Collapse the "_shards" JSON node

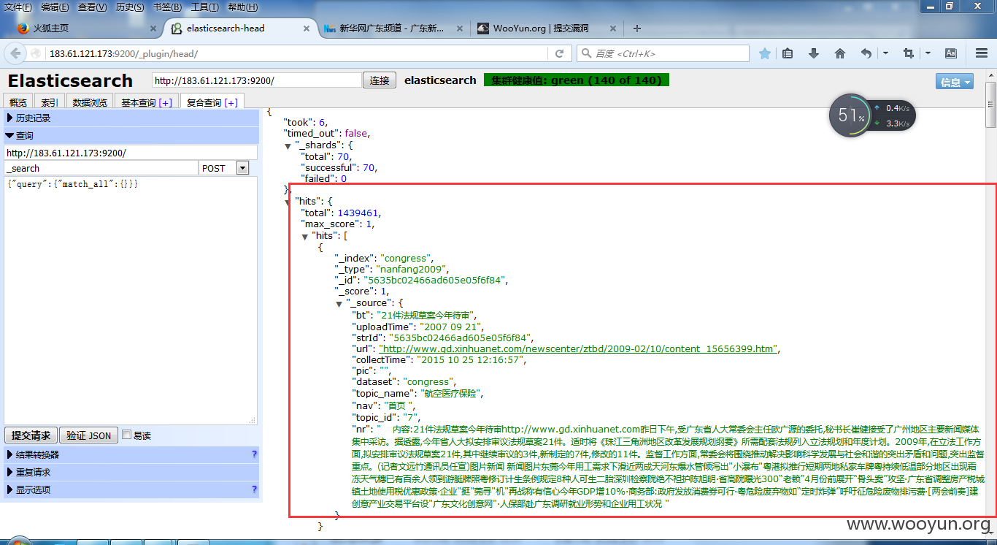pos(288,146)
